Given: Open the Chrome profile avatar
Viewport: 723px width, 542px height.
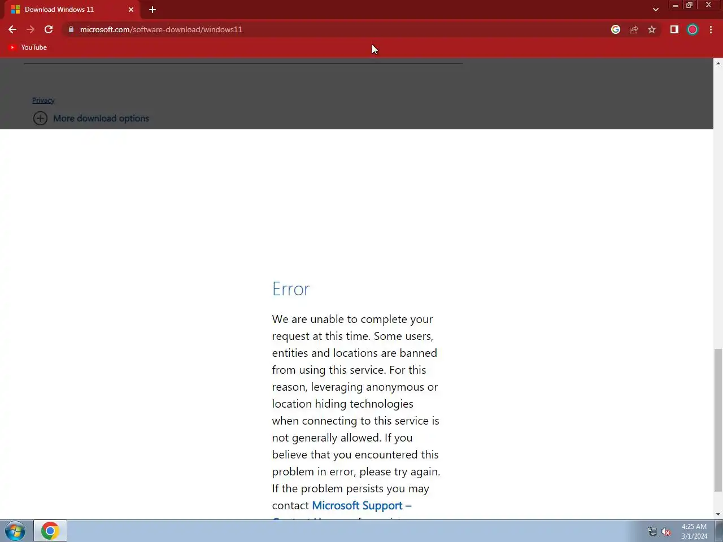Looking at the screenshot, I should pyautogui.click(x=692, y=29).
